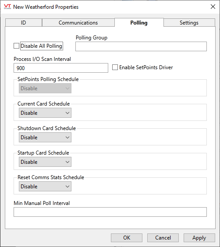Click the Apply button
Image resolution: width=220 pixels, height=247 pixels.
pos(199,238)
